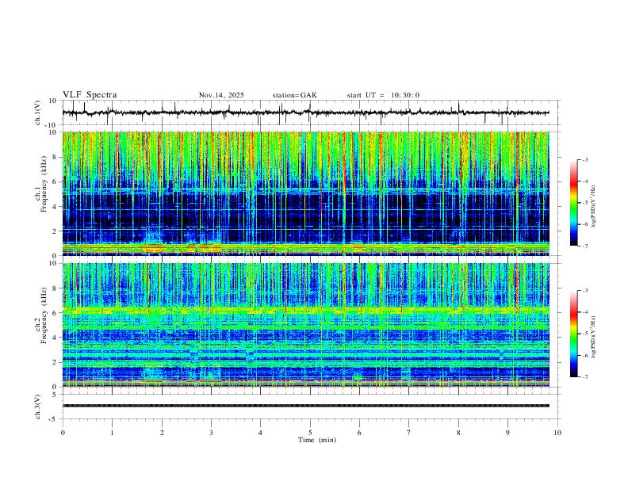The image size is (628, 485).
Task: Click time axis tick label '5'
Action: click(310, 433)
